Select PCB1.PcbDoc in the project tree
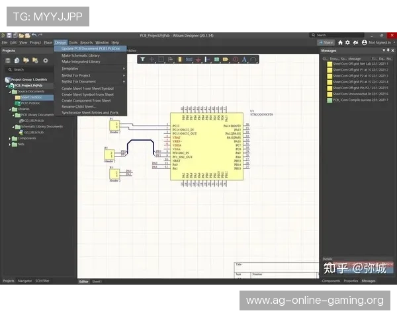 coord(30,103)
